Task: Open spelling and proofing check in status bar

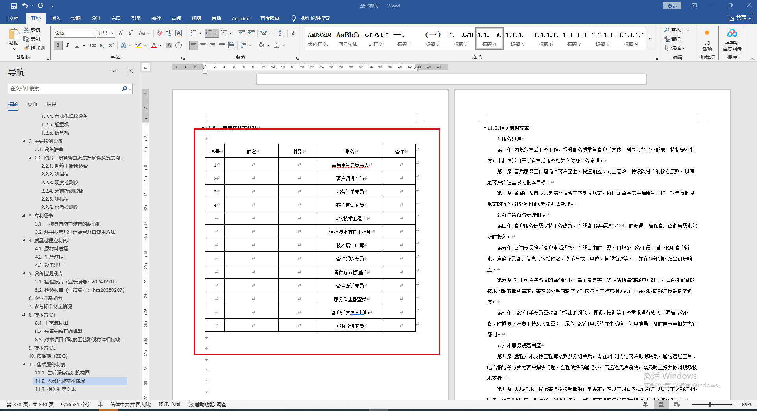Action: tap(101, 404)
